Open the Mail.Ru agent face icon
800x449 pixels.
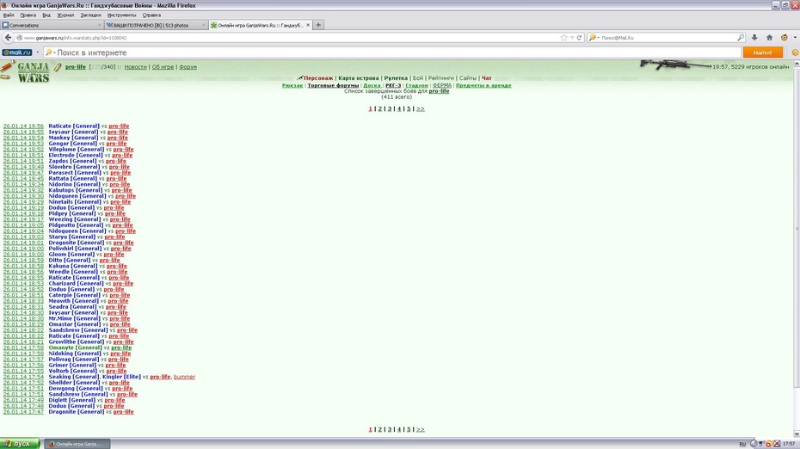[x=785, y=38]
